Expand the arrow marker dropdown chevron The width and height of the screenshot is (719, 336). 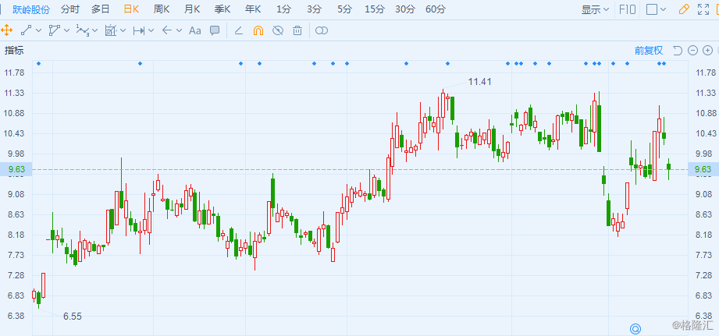(180, 30)
